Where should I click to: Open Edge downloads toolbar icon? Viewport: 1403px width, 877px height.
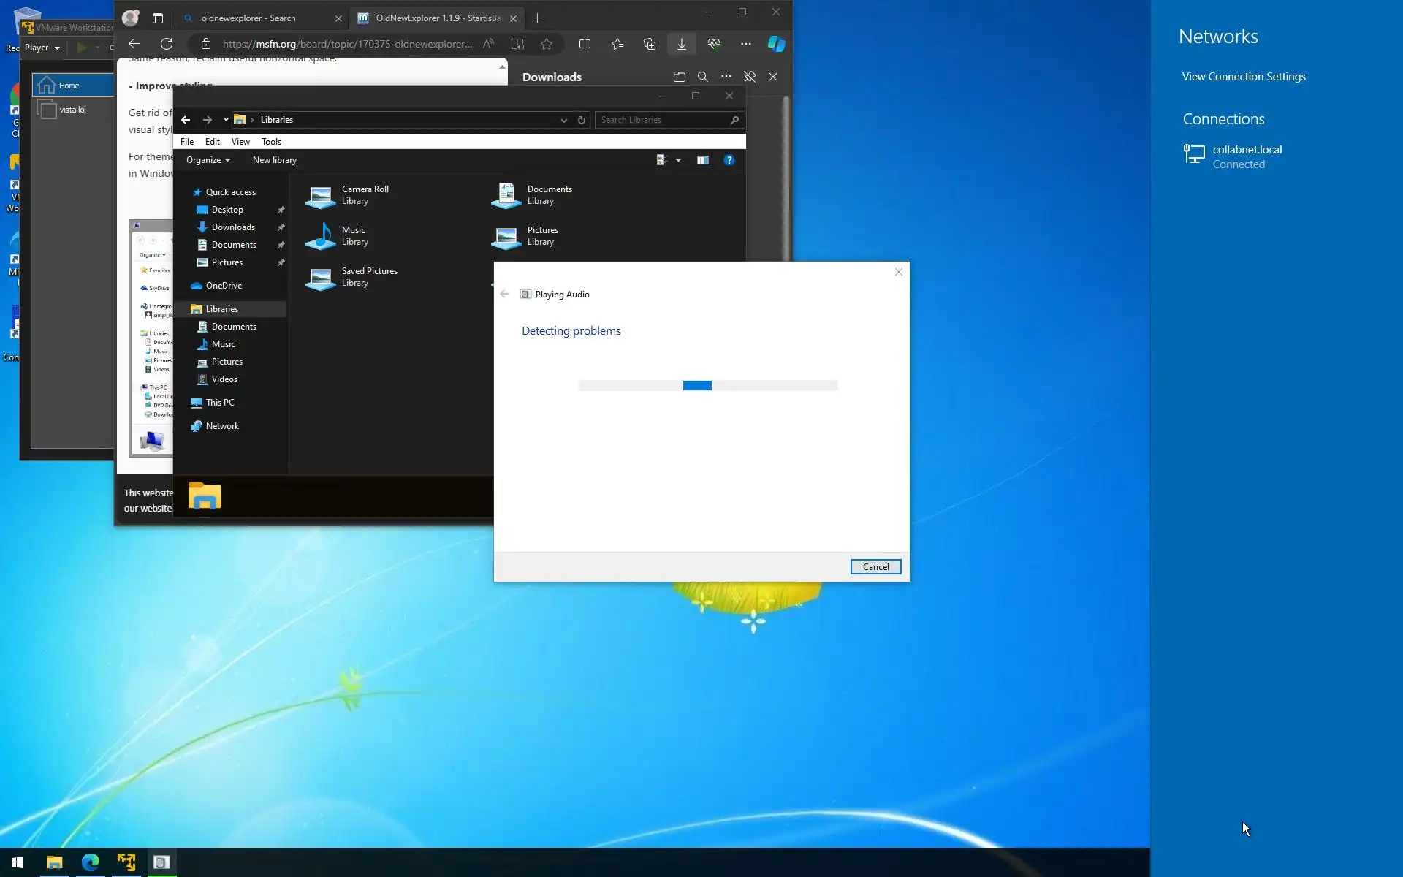pos(681,44)
